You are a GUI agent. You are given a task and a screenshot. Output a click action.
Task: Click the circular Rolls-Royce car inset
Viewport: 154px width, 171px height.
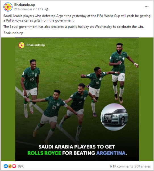pyautogui.click(x=114, y=117)
